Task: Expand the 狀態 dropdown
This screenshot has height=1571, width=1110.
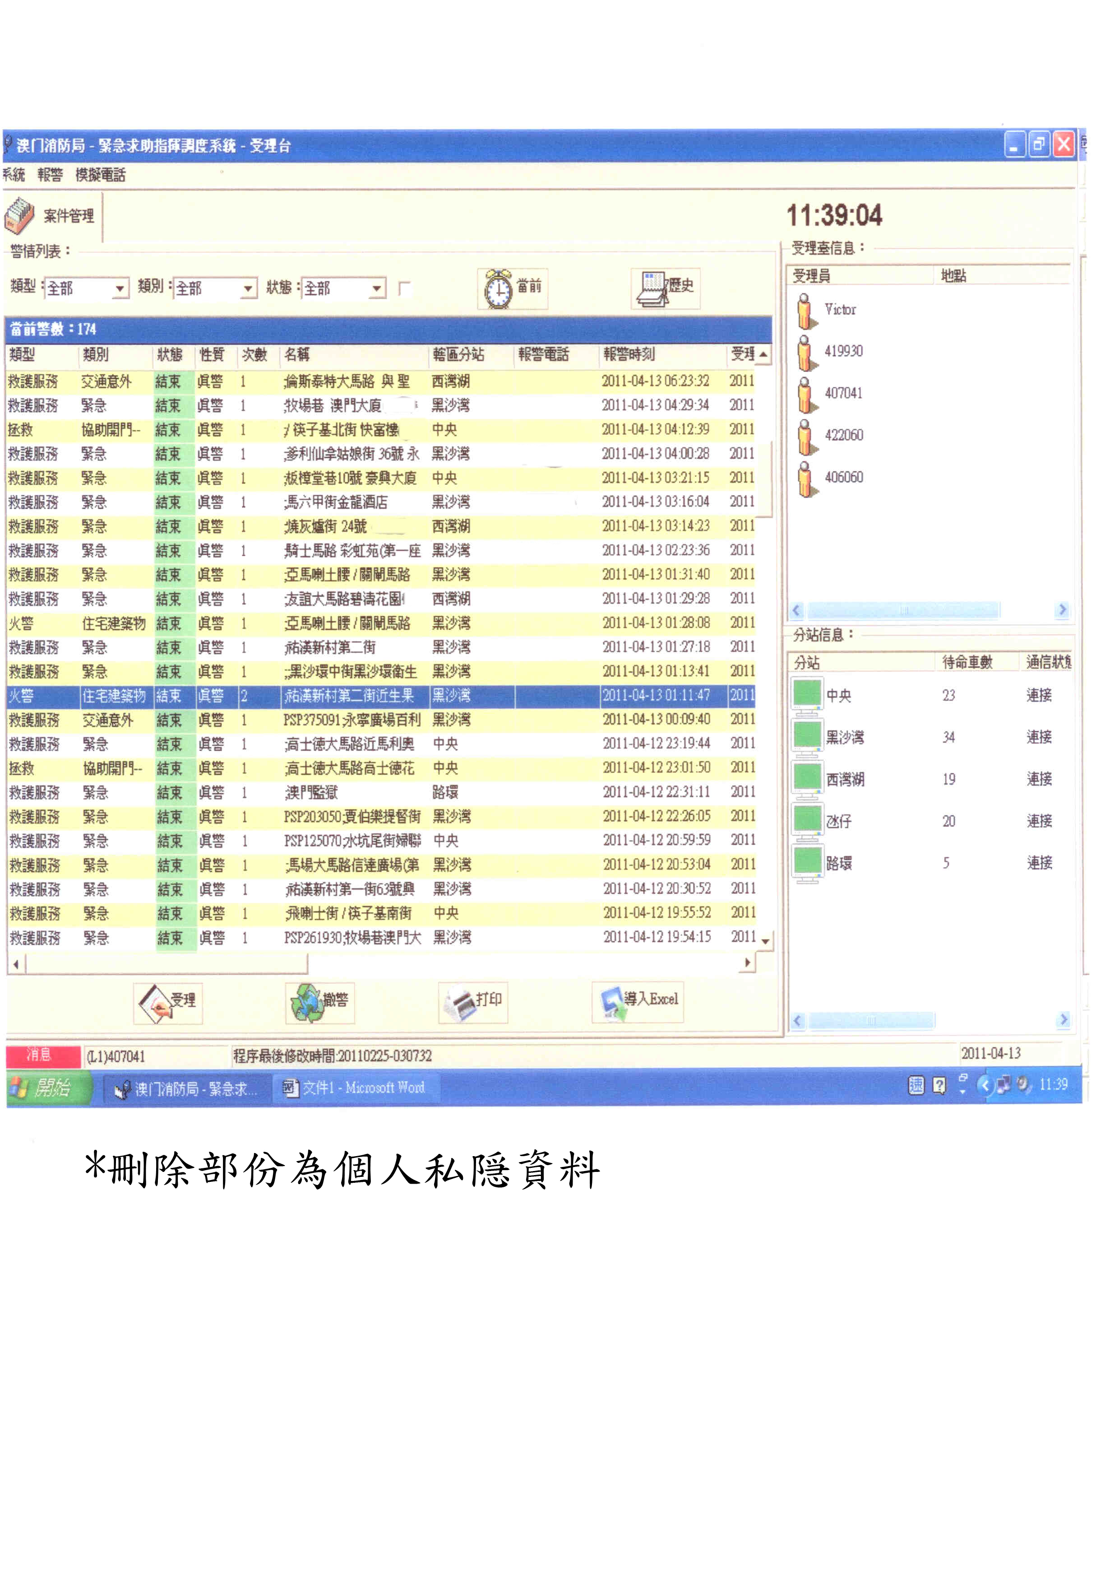Action: click(x=377, y=289)
